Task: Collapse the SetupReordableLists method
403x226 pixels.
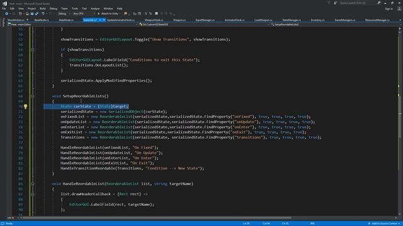Action: tap(33, 96)
